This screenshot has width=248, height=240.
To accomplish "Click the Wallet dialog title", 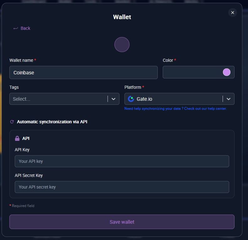I will pyautogui.click(x=122, y=17).
